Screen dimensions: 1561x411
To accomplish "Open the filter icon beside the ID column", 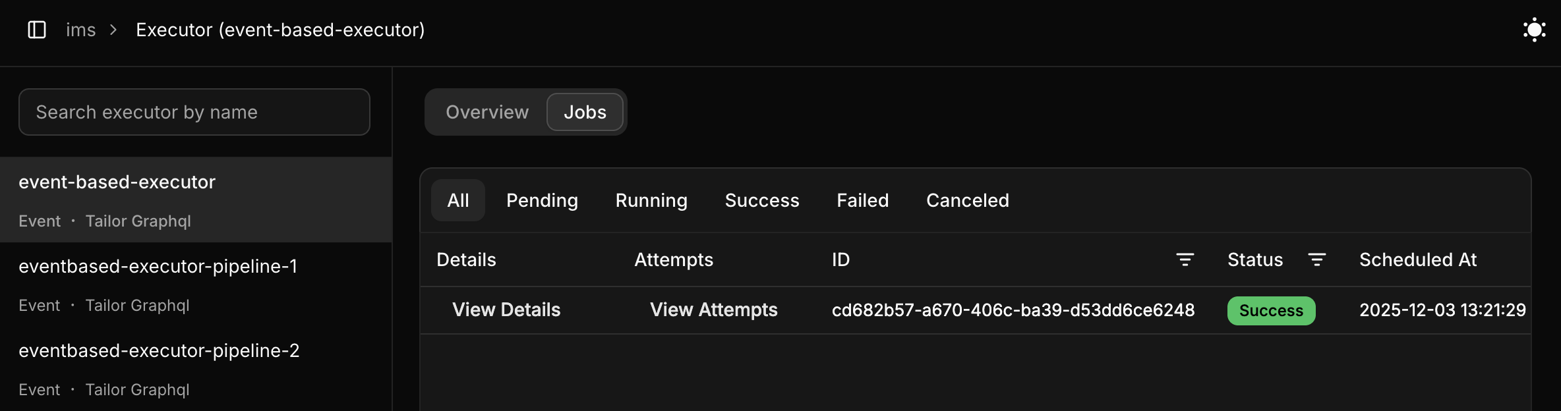I will [1185, 260].
